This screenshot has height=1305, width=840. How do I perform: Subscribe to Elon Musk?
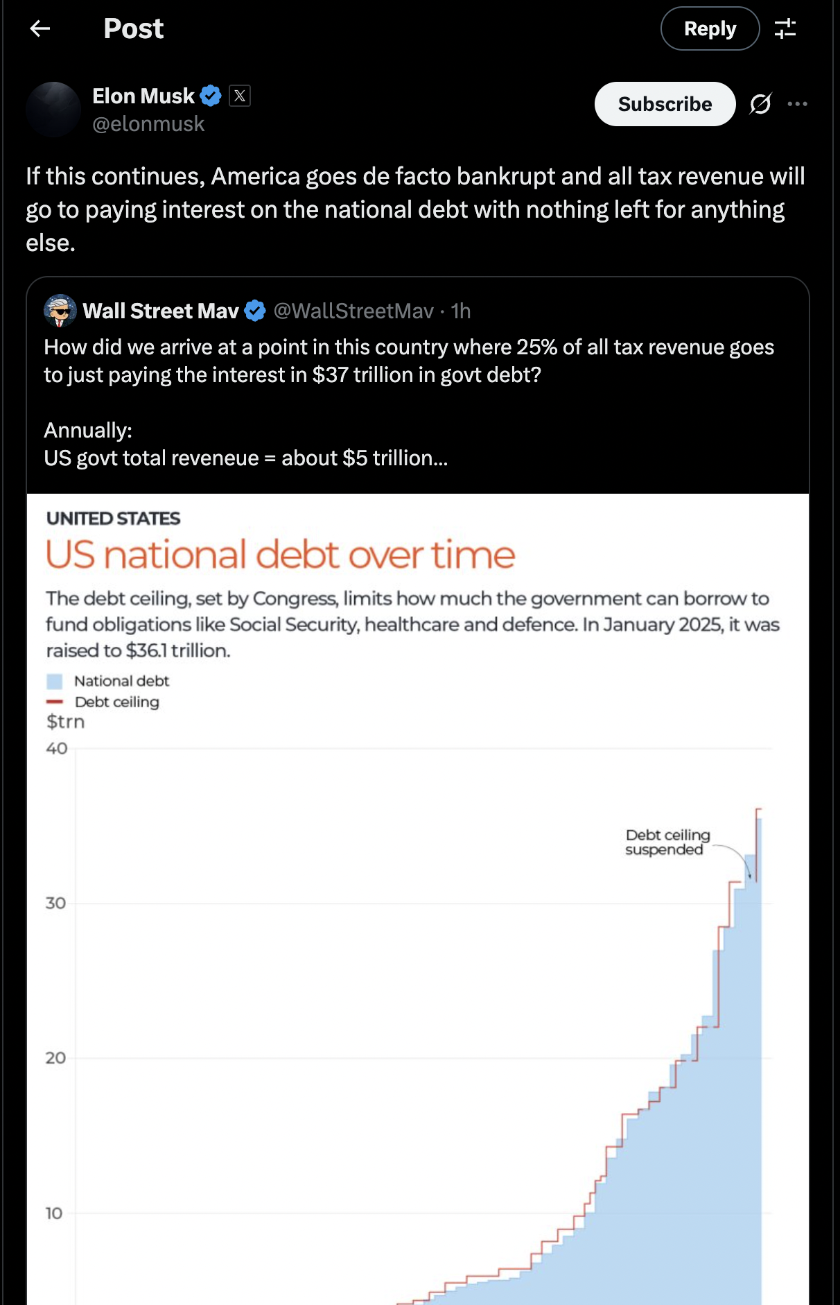[x=665, y=104]
